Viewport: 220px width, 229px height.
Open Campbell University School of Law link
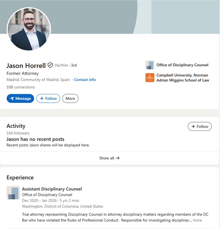[x=183, y=78]
